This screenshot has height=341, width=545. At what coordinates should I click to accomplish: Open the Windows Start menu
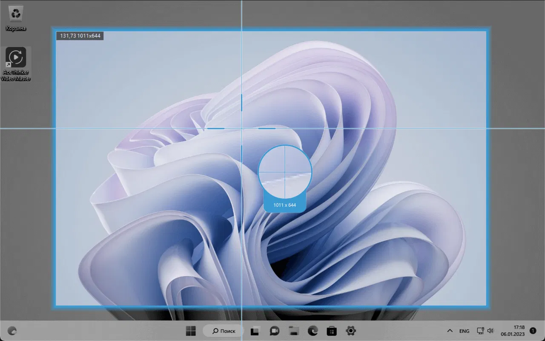point(191,331)
